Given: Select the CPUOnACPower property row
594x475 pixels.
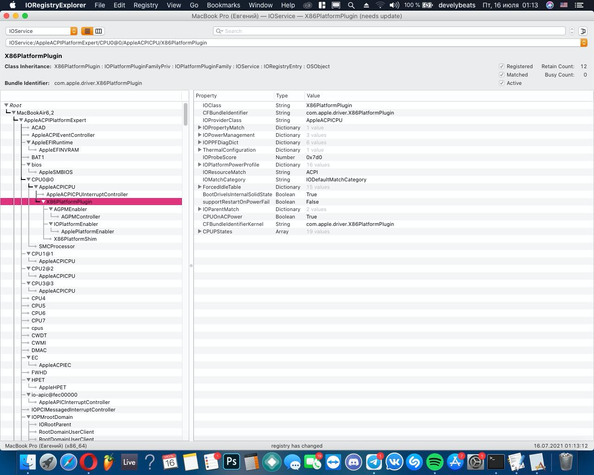Looking at the screenshot, I should point(394,217).
